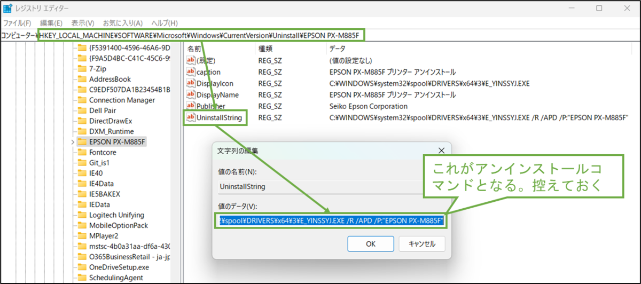This screenshot has width=641, height=284.
Task: Click the DisplayIcon value string icon
Action: click(x=190, y=83)
